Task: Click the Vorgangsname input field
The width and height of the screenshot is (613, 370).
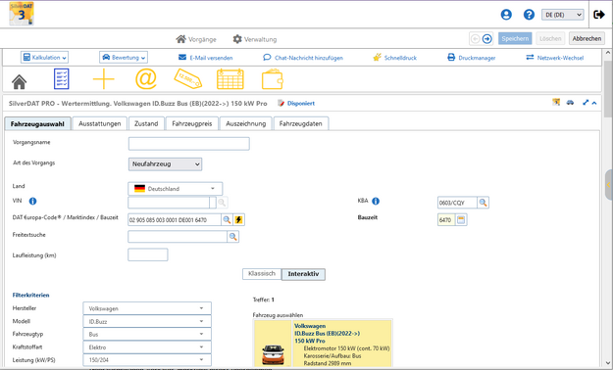Action: pyautogui.click(x=189, y=144)
